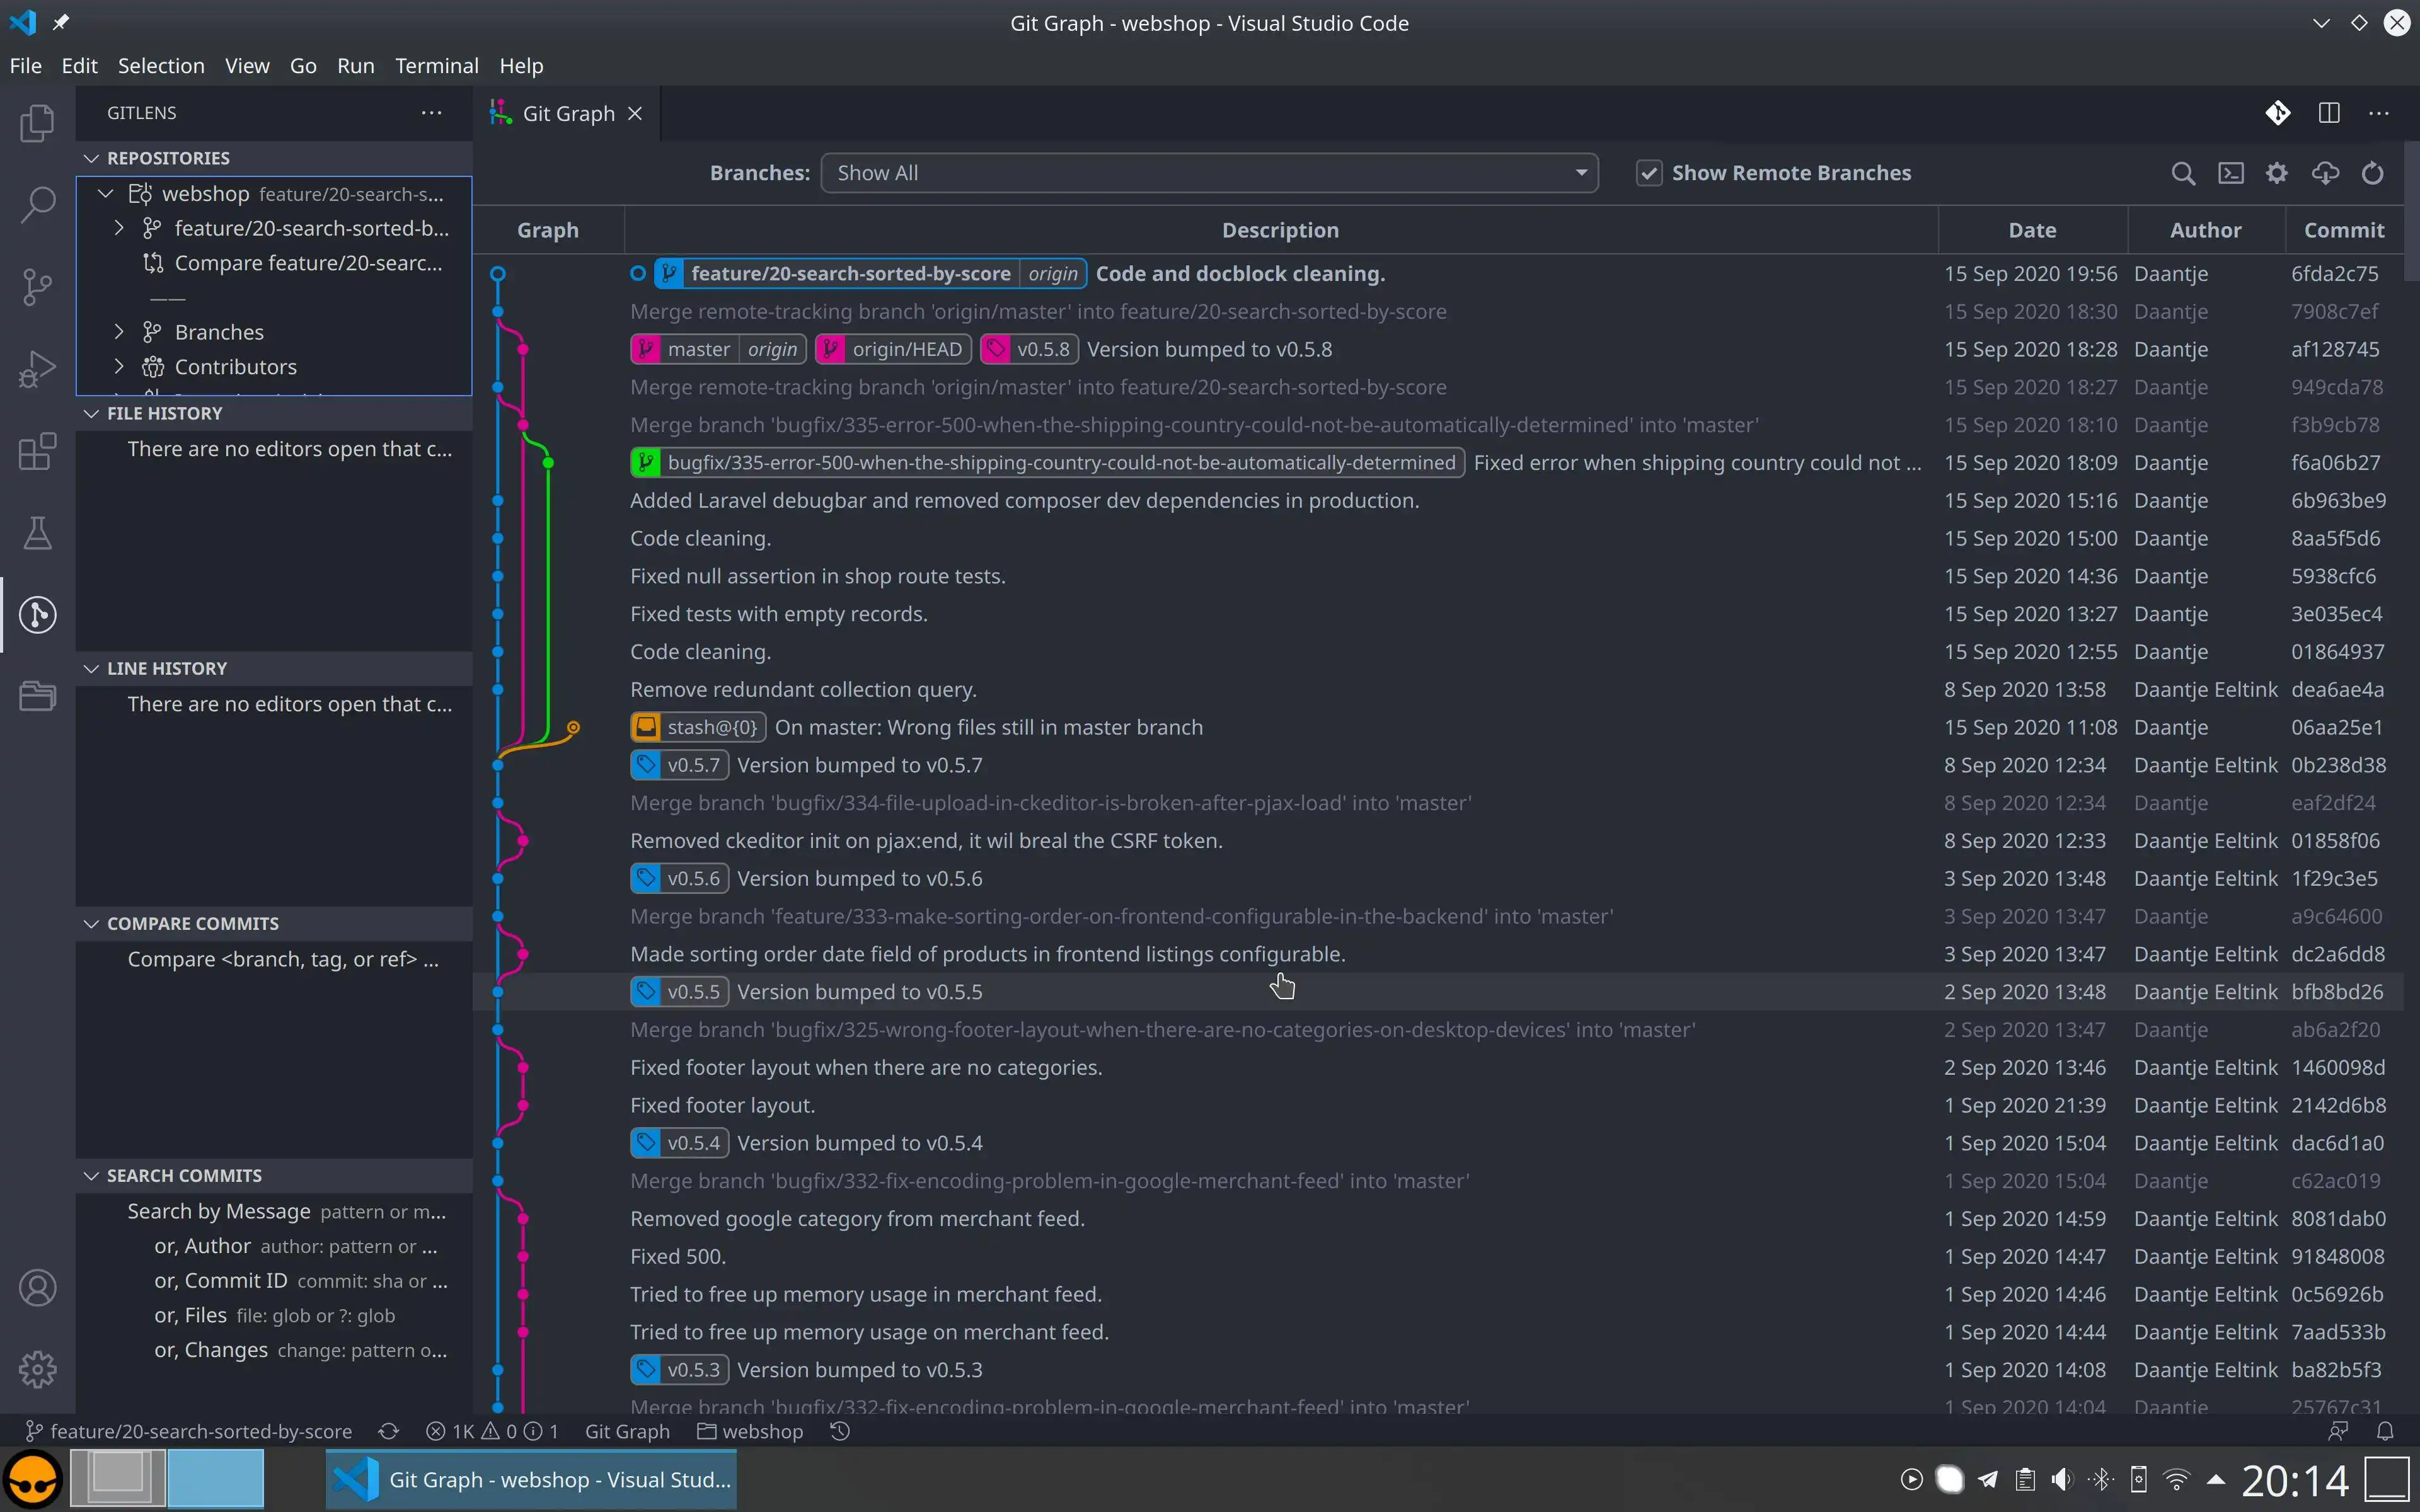This screenshot has height=1512, width=2420.
Task: Open Git Graph repository settings gear
Action: [x=2277, y=173]
